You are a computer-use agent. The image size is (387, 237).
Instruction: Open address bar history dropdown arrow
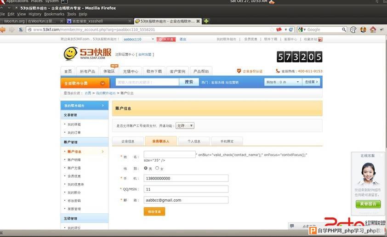(285, 29)
